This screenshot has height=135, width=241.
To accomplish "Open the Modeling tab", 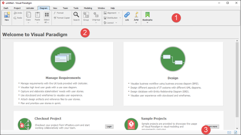I will 88,8.
